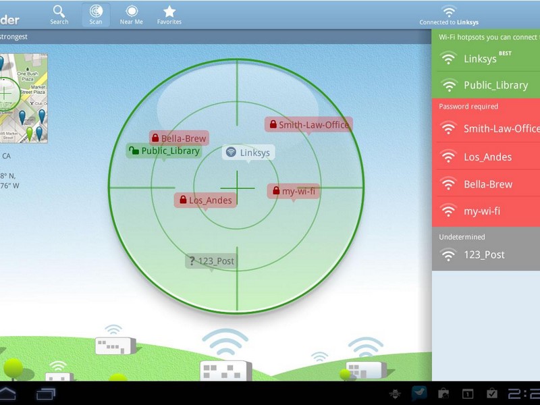Select the Scan radar icon

96,15
